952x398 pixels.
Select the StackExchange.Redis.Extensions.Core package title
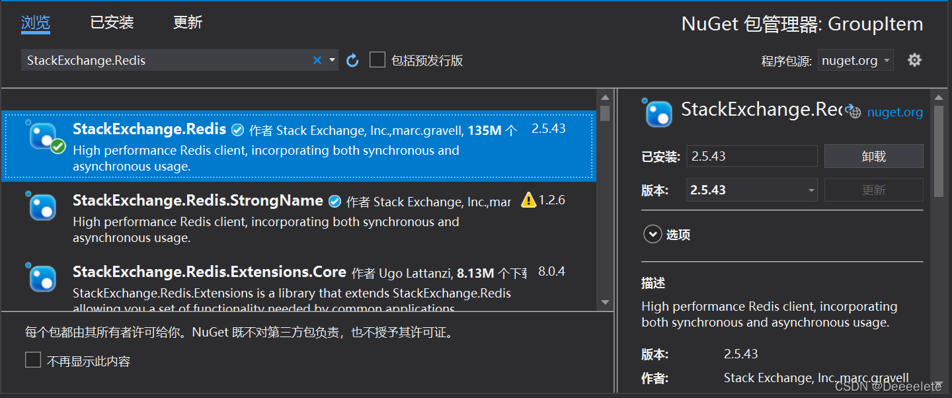coord(210,272)
